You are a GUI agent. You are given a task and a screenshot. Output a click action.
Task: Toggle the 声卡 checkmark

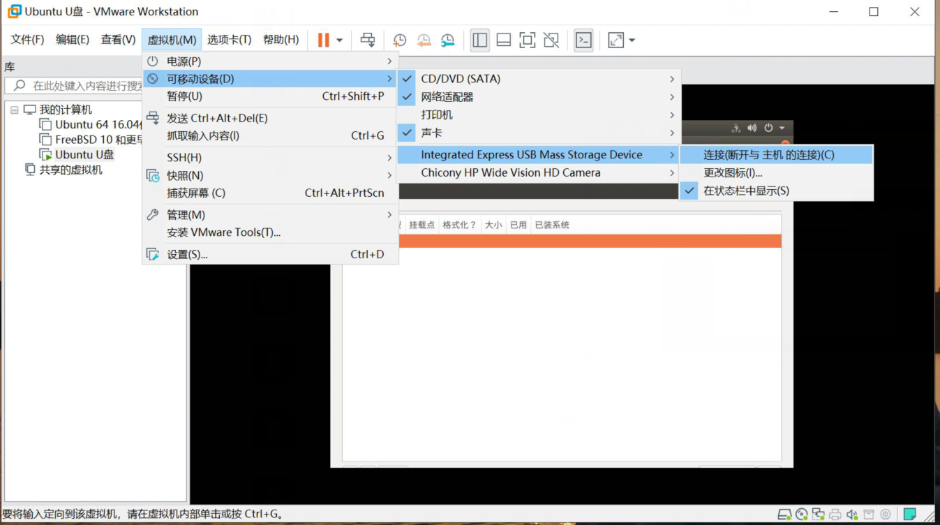tap(408, 133)
